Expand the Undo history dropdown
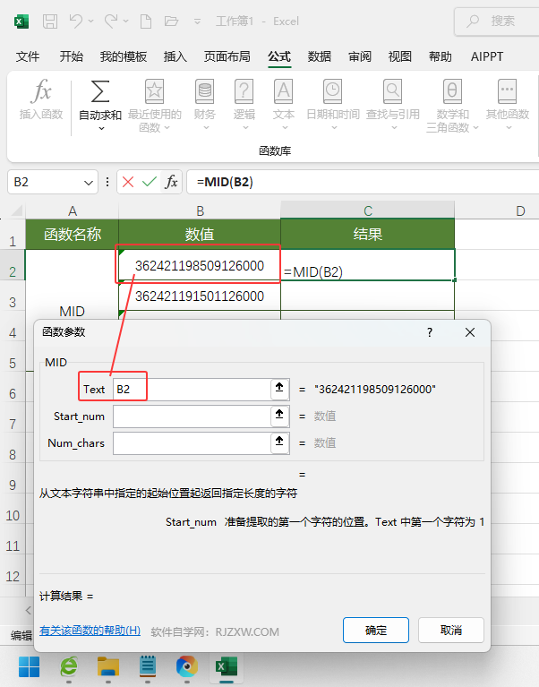Image resolution: width=539 pixels, height=687 pixels. click(90, 21)
